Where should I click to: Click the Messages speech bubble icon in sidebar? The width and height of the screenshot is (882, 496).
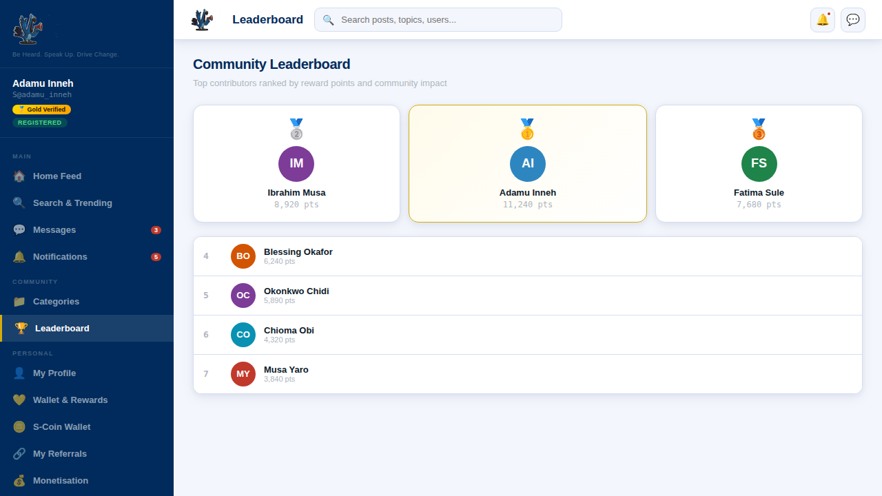(x=19, y=230)
